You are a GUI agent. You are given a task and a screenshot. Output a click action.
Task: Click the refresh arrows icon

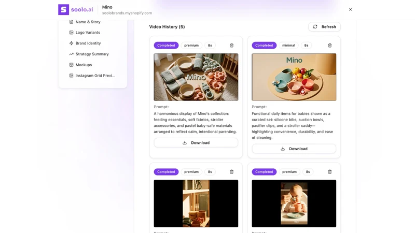[315, 27]
